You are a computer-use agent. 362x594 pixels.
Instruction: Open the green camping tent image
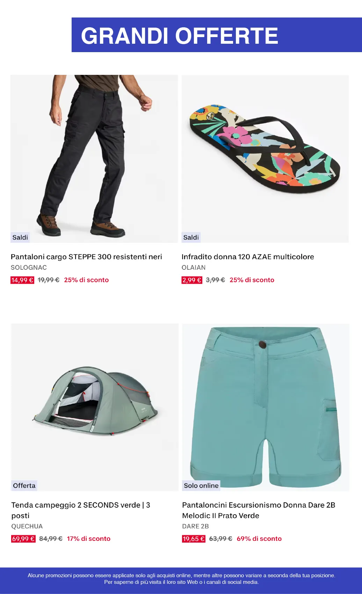[x=95, y=407]
